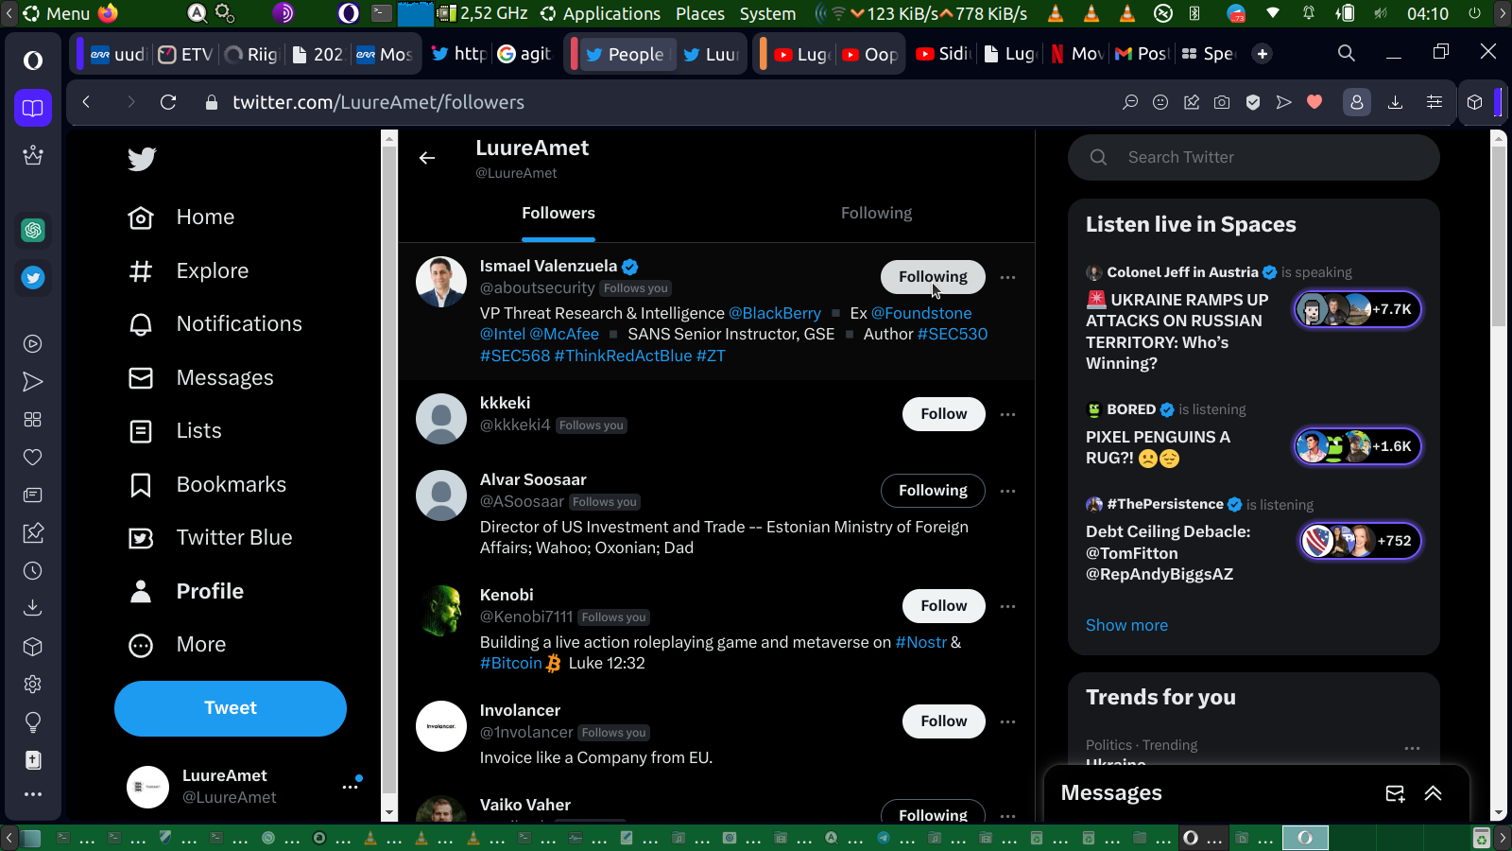Open the #Nostr hashtag link
The width and height of the screenshot is (1512, 851).
(x=920, y=642)
